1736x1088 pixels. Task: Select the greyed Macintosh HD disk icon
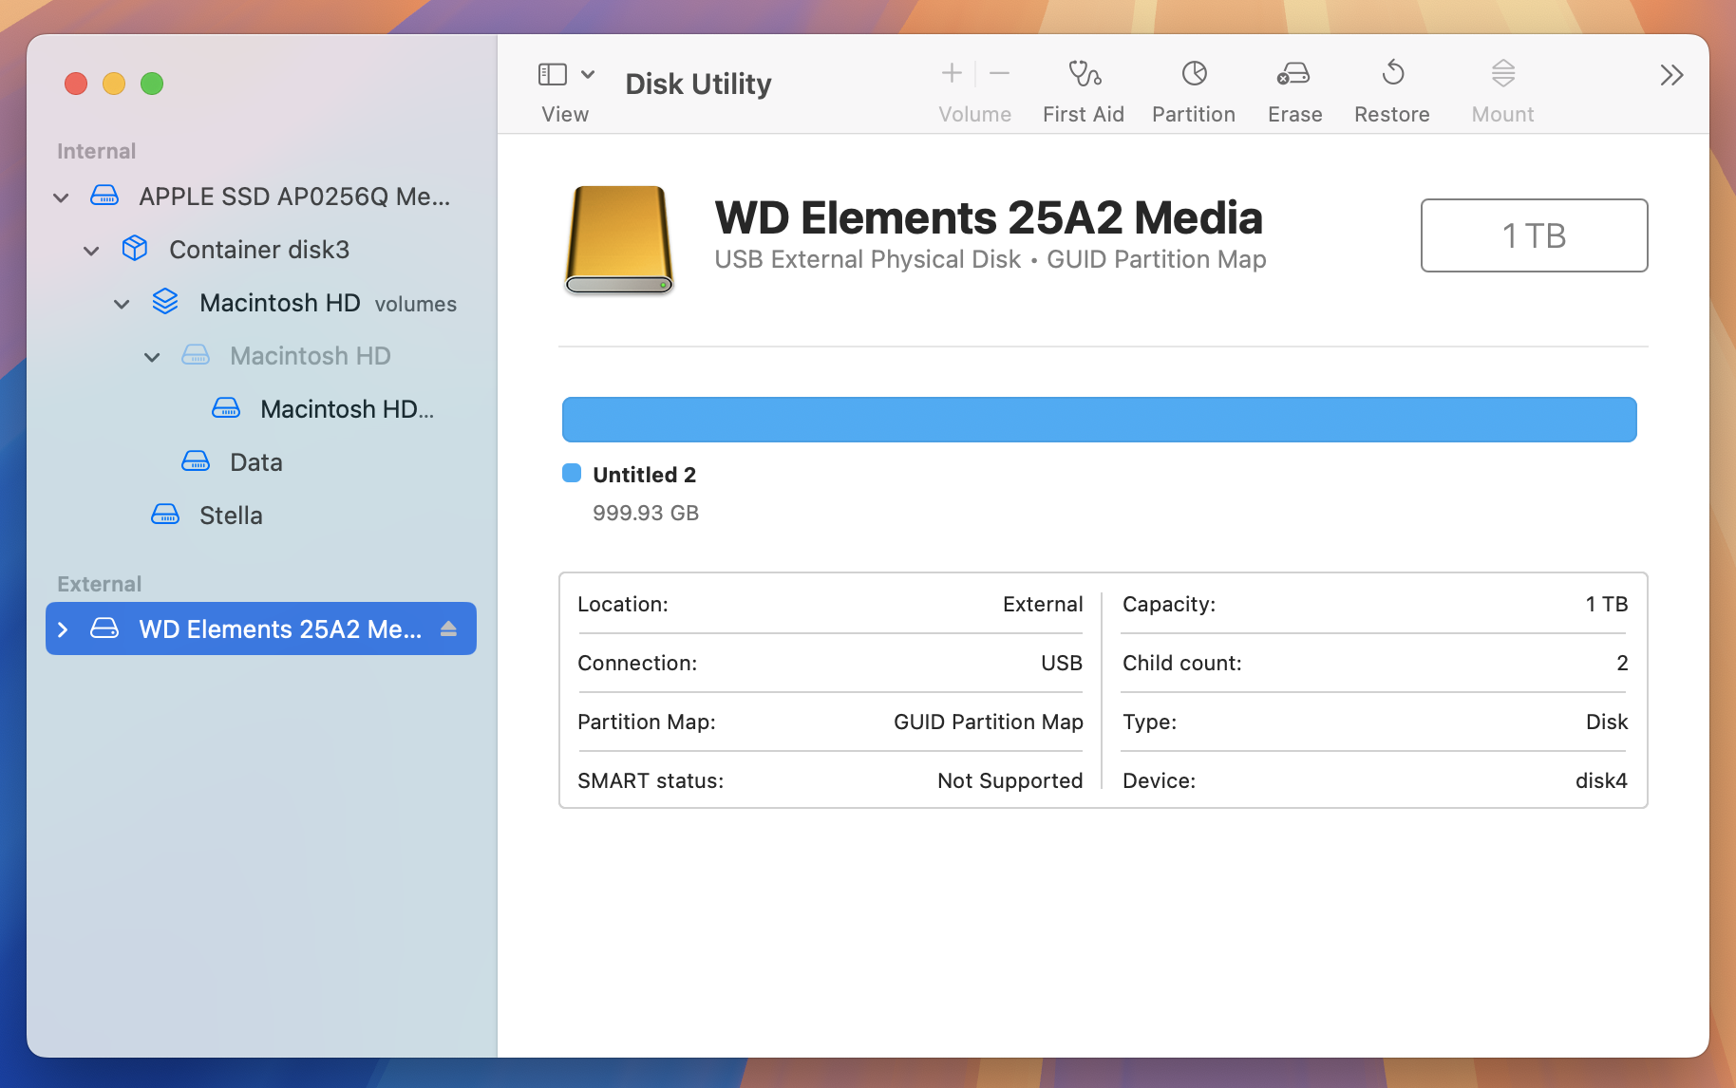196,355
